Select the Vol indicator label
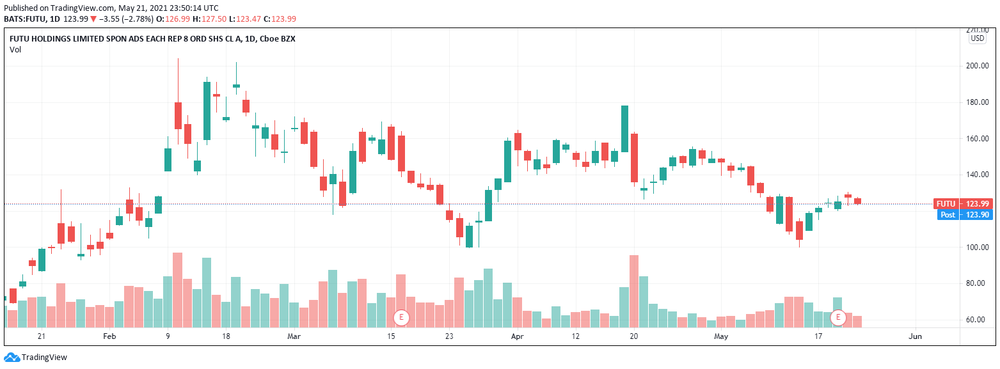Screen dimensions: 1000x369 coord(15,50)
